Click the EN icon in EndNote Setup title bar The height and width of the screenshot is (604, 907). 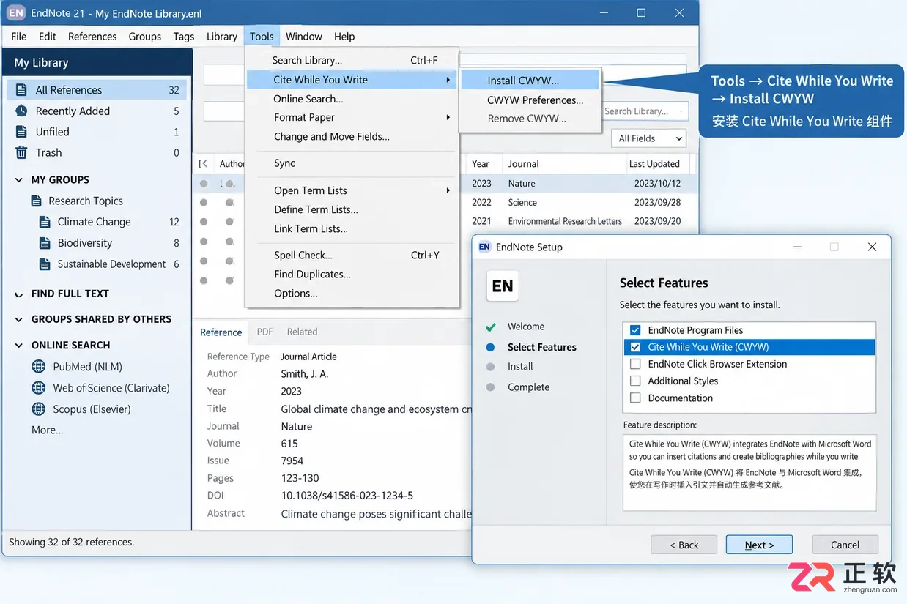484,247
